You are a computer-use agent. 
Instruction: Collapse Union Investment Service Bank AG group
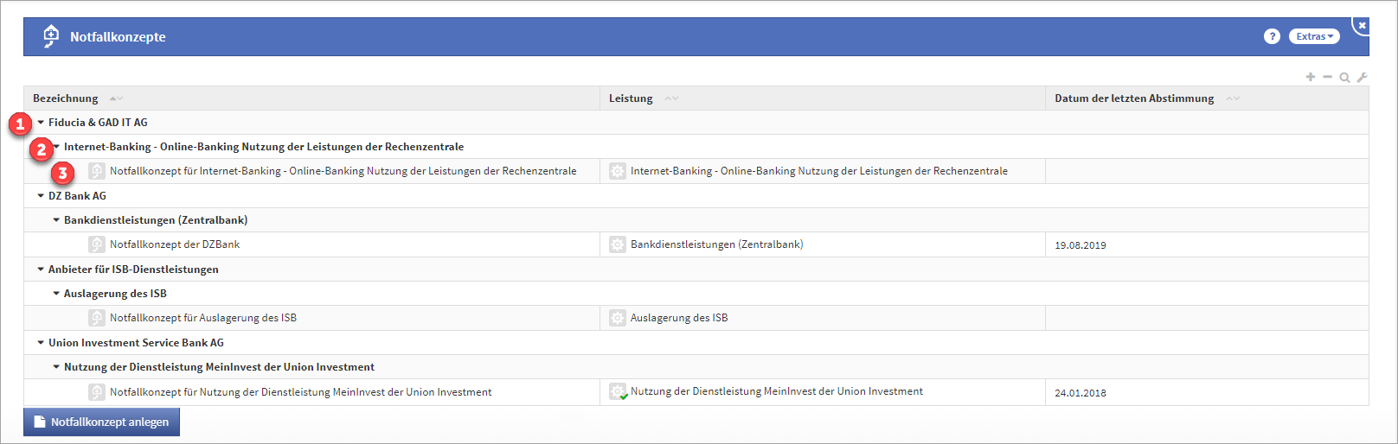click(41, 343)
